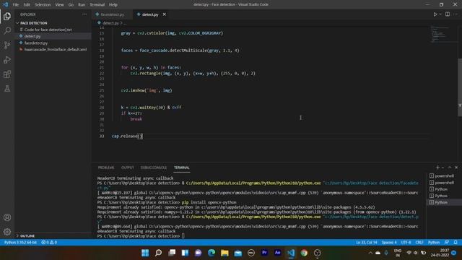Maximize the panel with up chevron

coord(450,168)
